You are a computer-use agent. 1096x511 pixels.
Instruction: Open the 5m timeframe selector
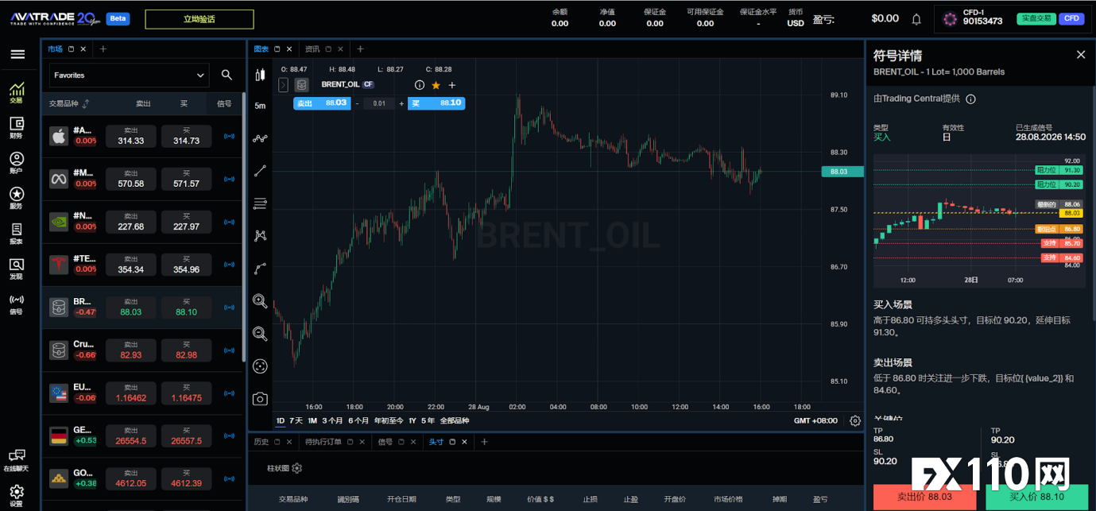[x=260, y=106]
